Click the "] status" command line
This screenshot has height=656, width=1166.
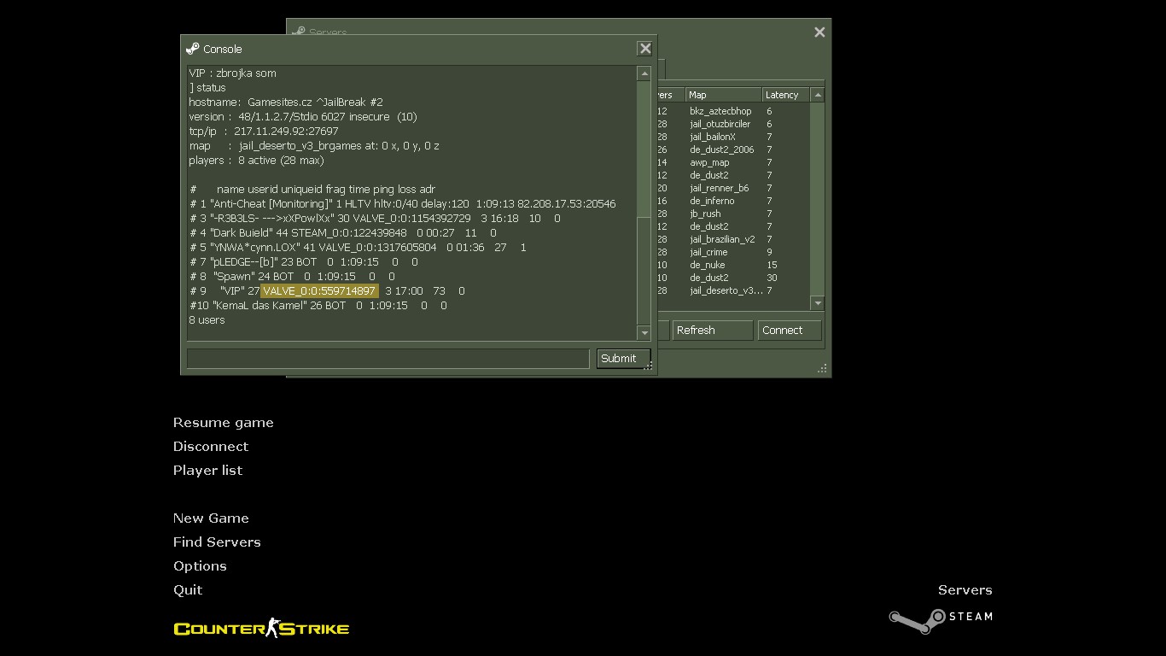tap(207, 88)
